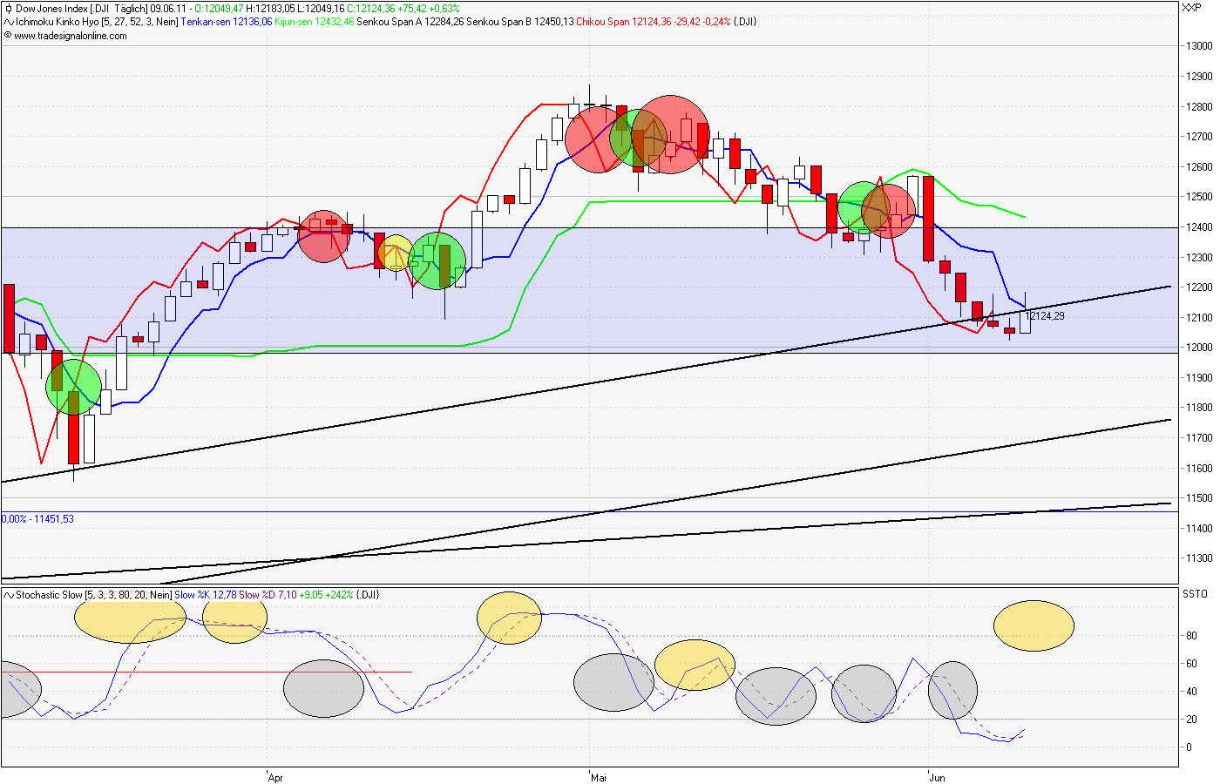
Task: Click the Jun label on the time axis
Action: [x=935, y=777]
